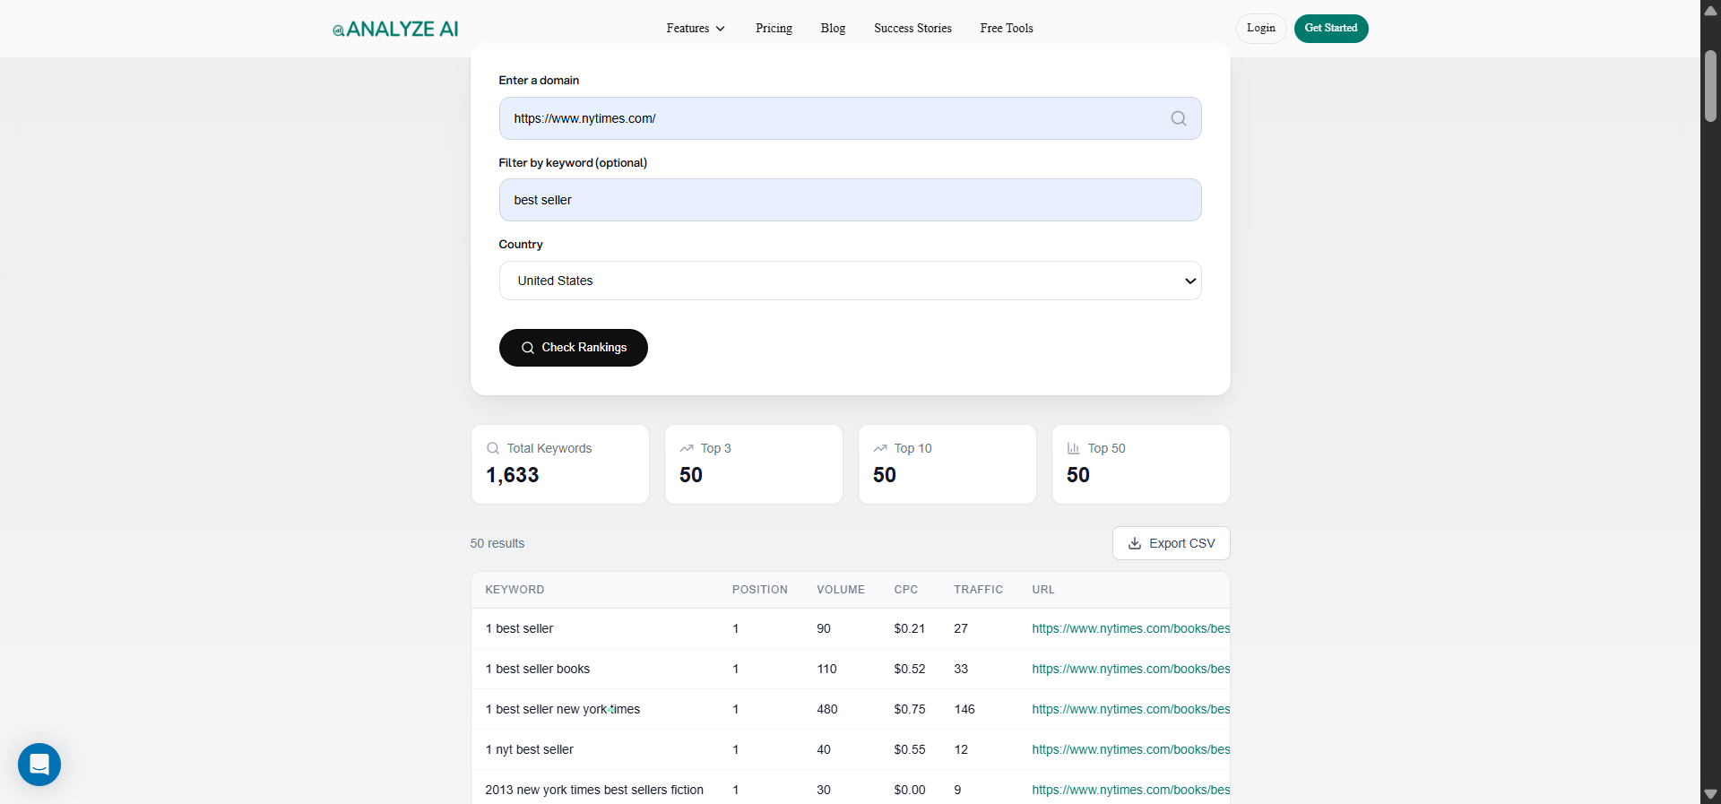
Task: Click the POSITION column header
Action: click(x=760, y=590)
